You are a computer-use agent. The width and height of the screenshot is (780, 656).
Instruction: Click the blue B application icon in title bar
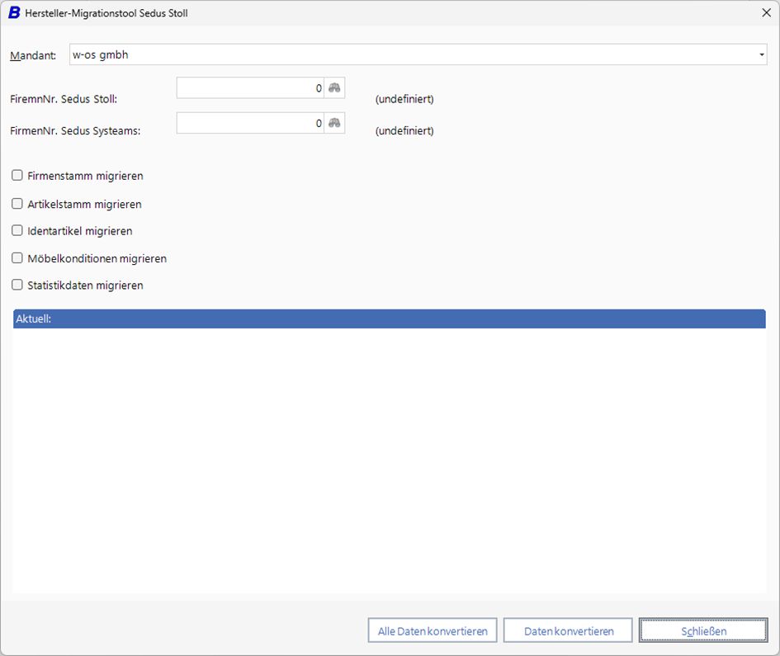[x=14, y=13]
